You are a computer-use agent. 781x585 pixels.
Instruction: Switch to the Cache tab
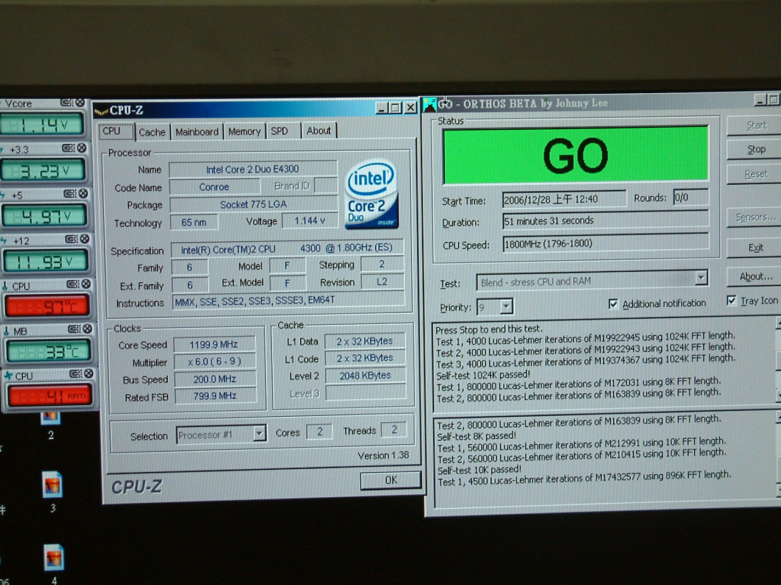pos(152,132)
